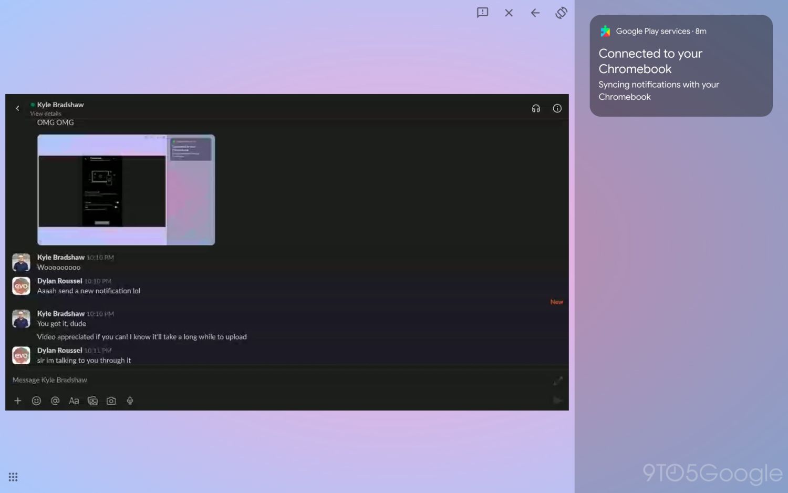Send feedback using the top feedback icon

click(x=482, y=13)
